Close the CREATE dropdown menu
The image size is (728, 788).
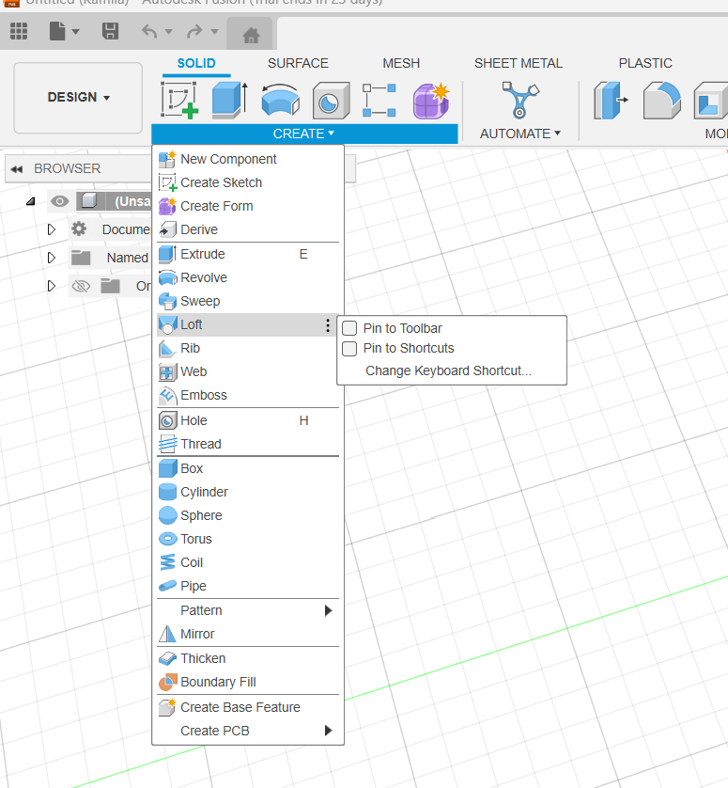(x=304, y=134)
